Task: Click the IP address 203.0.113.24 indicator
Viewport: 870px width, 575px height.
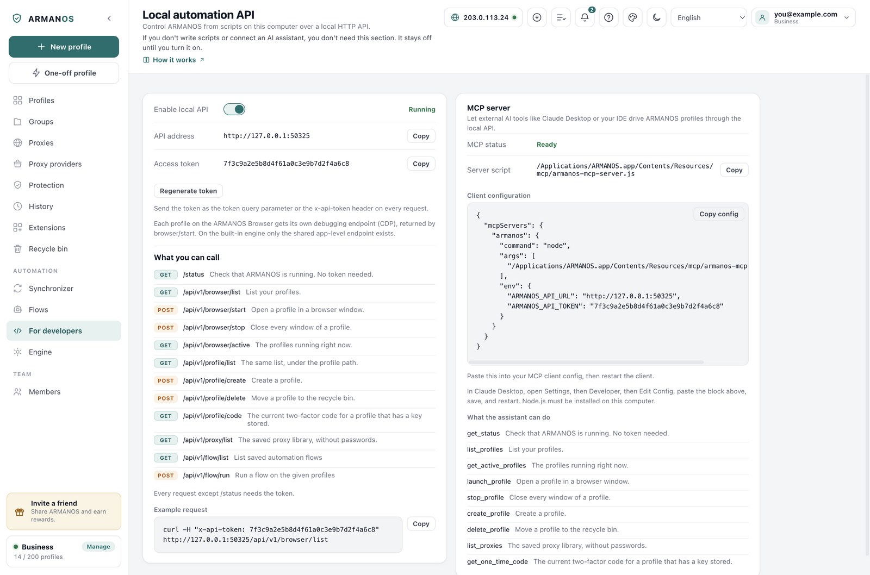Action: point(483,17)
